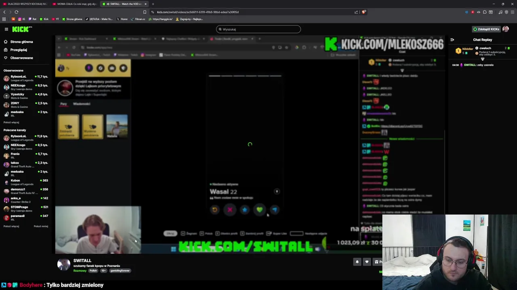
Task: Expand recommended channels with Pokaż więcej
Action: coord(11,226)
